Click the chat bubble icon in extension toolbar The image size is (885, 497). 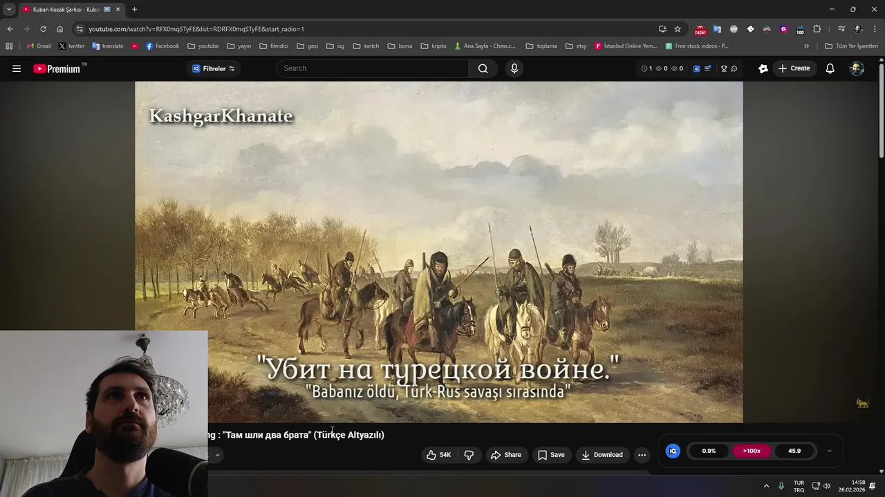tap(734, 68)
